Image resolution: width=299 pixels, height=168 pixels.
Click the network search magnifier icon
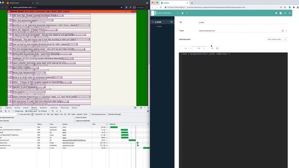point(9,111)
